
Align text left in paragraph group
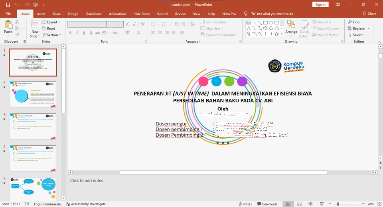coord(153,33)
